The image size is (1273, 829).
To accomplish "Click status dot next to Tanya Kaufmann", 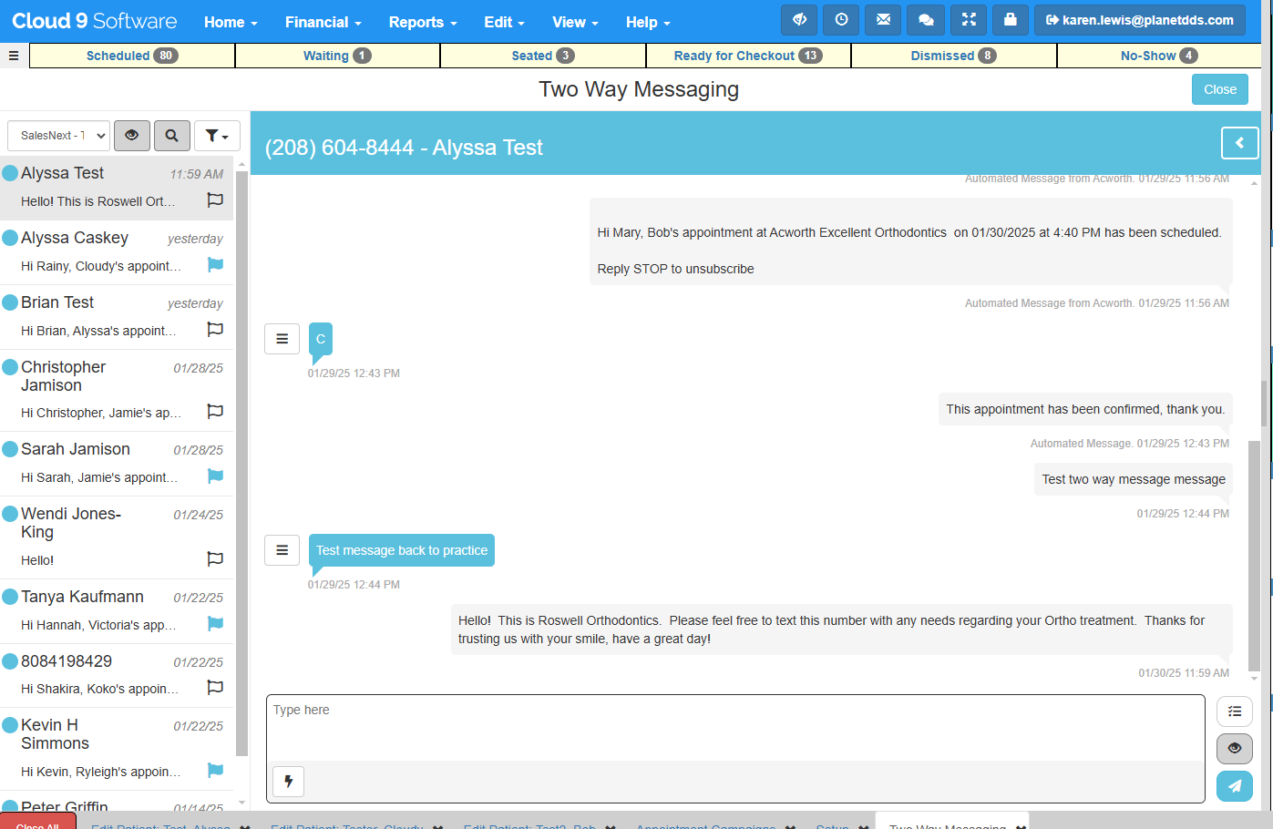I will 11,597.
